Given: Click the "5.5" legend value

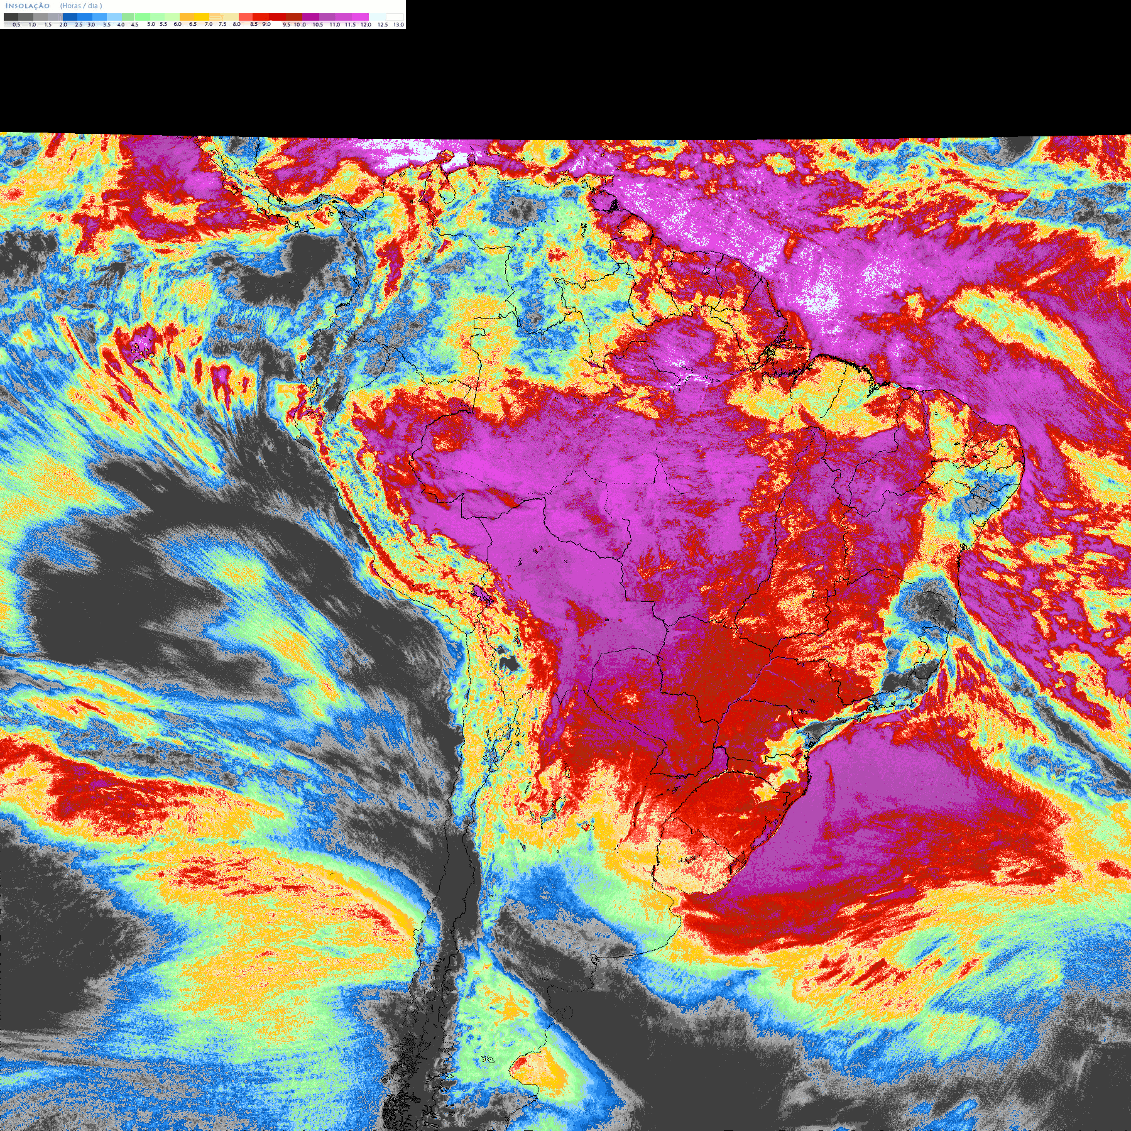Looking at the screenshot, I should (x=163, y=24).
